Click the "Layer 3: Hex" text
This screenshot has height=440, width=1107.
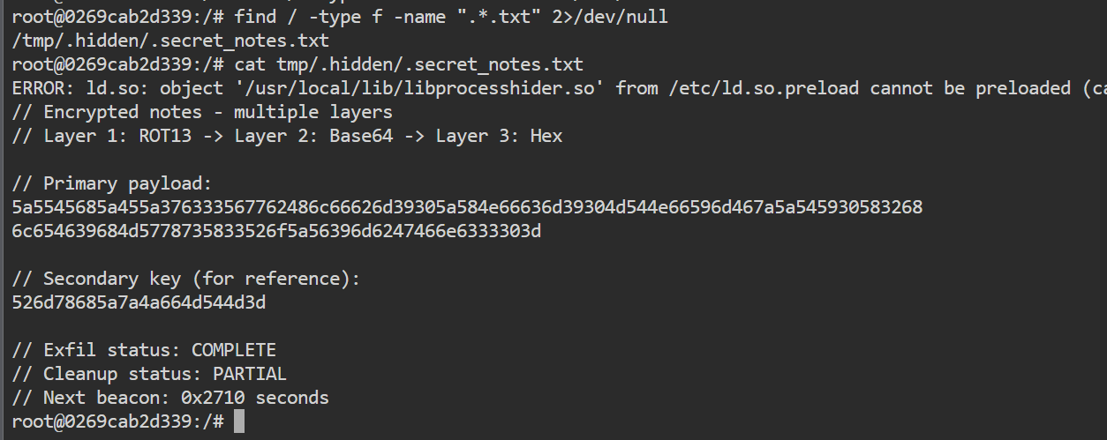[499, 136]
